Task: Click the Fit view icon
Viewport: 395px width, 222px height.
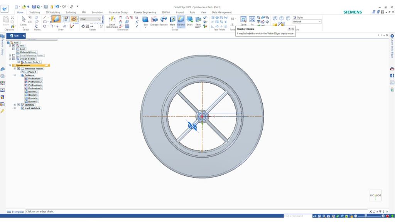Action: (x=252, y=20)
